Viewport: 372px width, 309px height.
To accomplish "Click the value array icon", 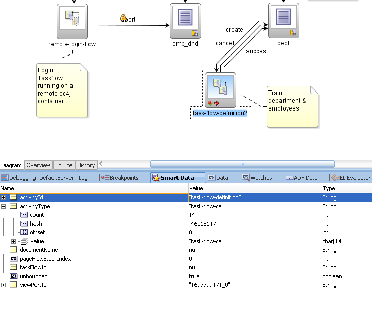I will (x=24, y=241).
